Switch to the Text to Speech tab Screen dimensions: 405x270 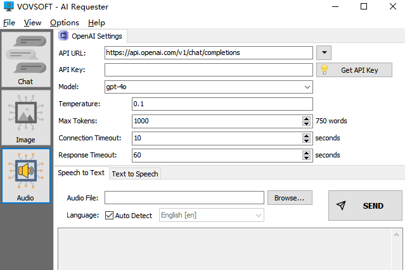[134, 173]
